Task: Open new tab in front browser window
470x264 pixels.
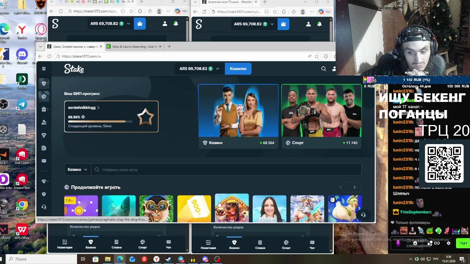Action: [169, 47]
